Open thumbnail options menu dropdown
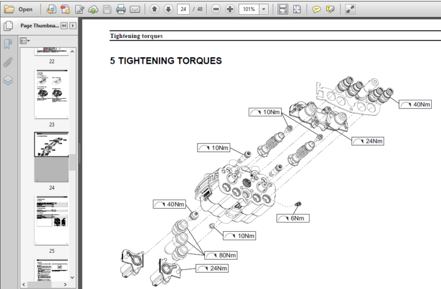The image size is (441, 289). pos(25,41)
